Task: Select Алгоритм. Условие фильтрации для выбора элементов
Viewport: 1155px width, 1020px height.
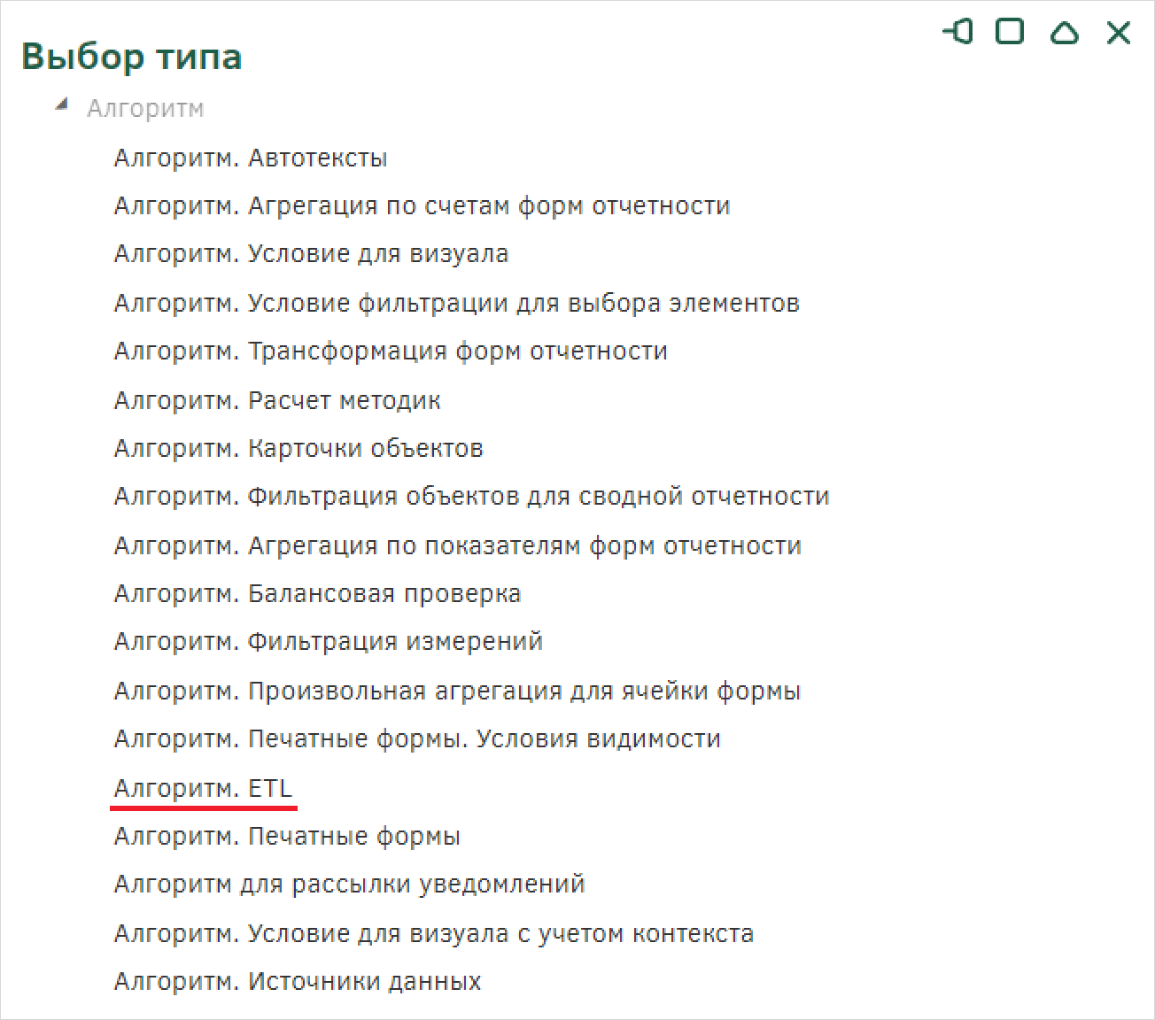Action: [x=456, y=304]
